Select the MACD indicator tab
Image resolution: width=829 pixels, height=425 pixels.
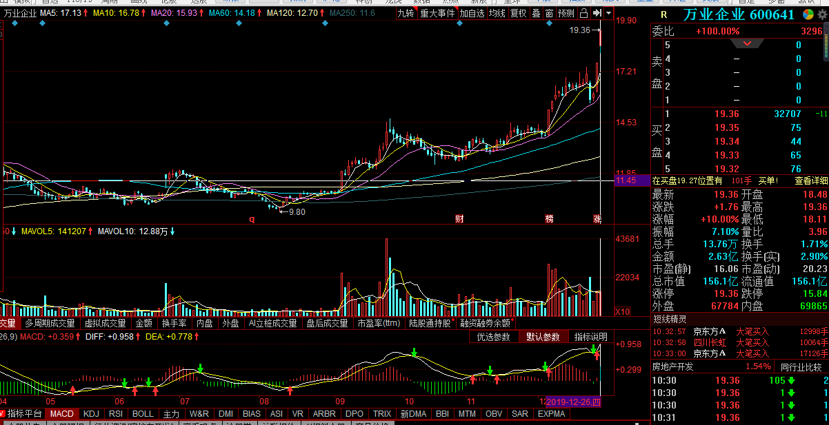point(61,414)
